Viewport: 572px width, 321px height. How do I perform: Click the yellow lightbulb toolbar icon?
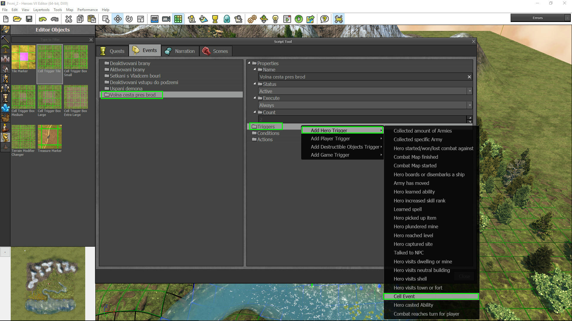pos(276,19)
